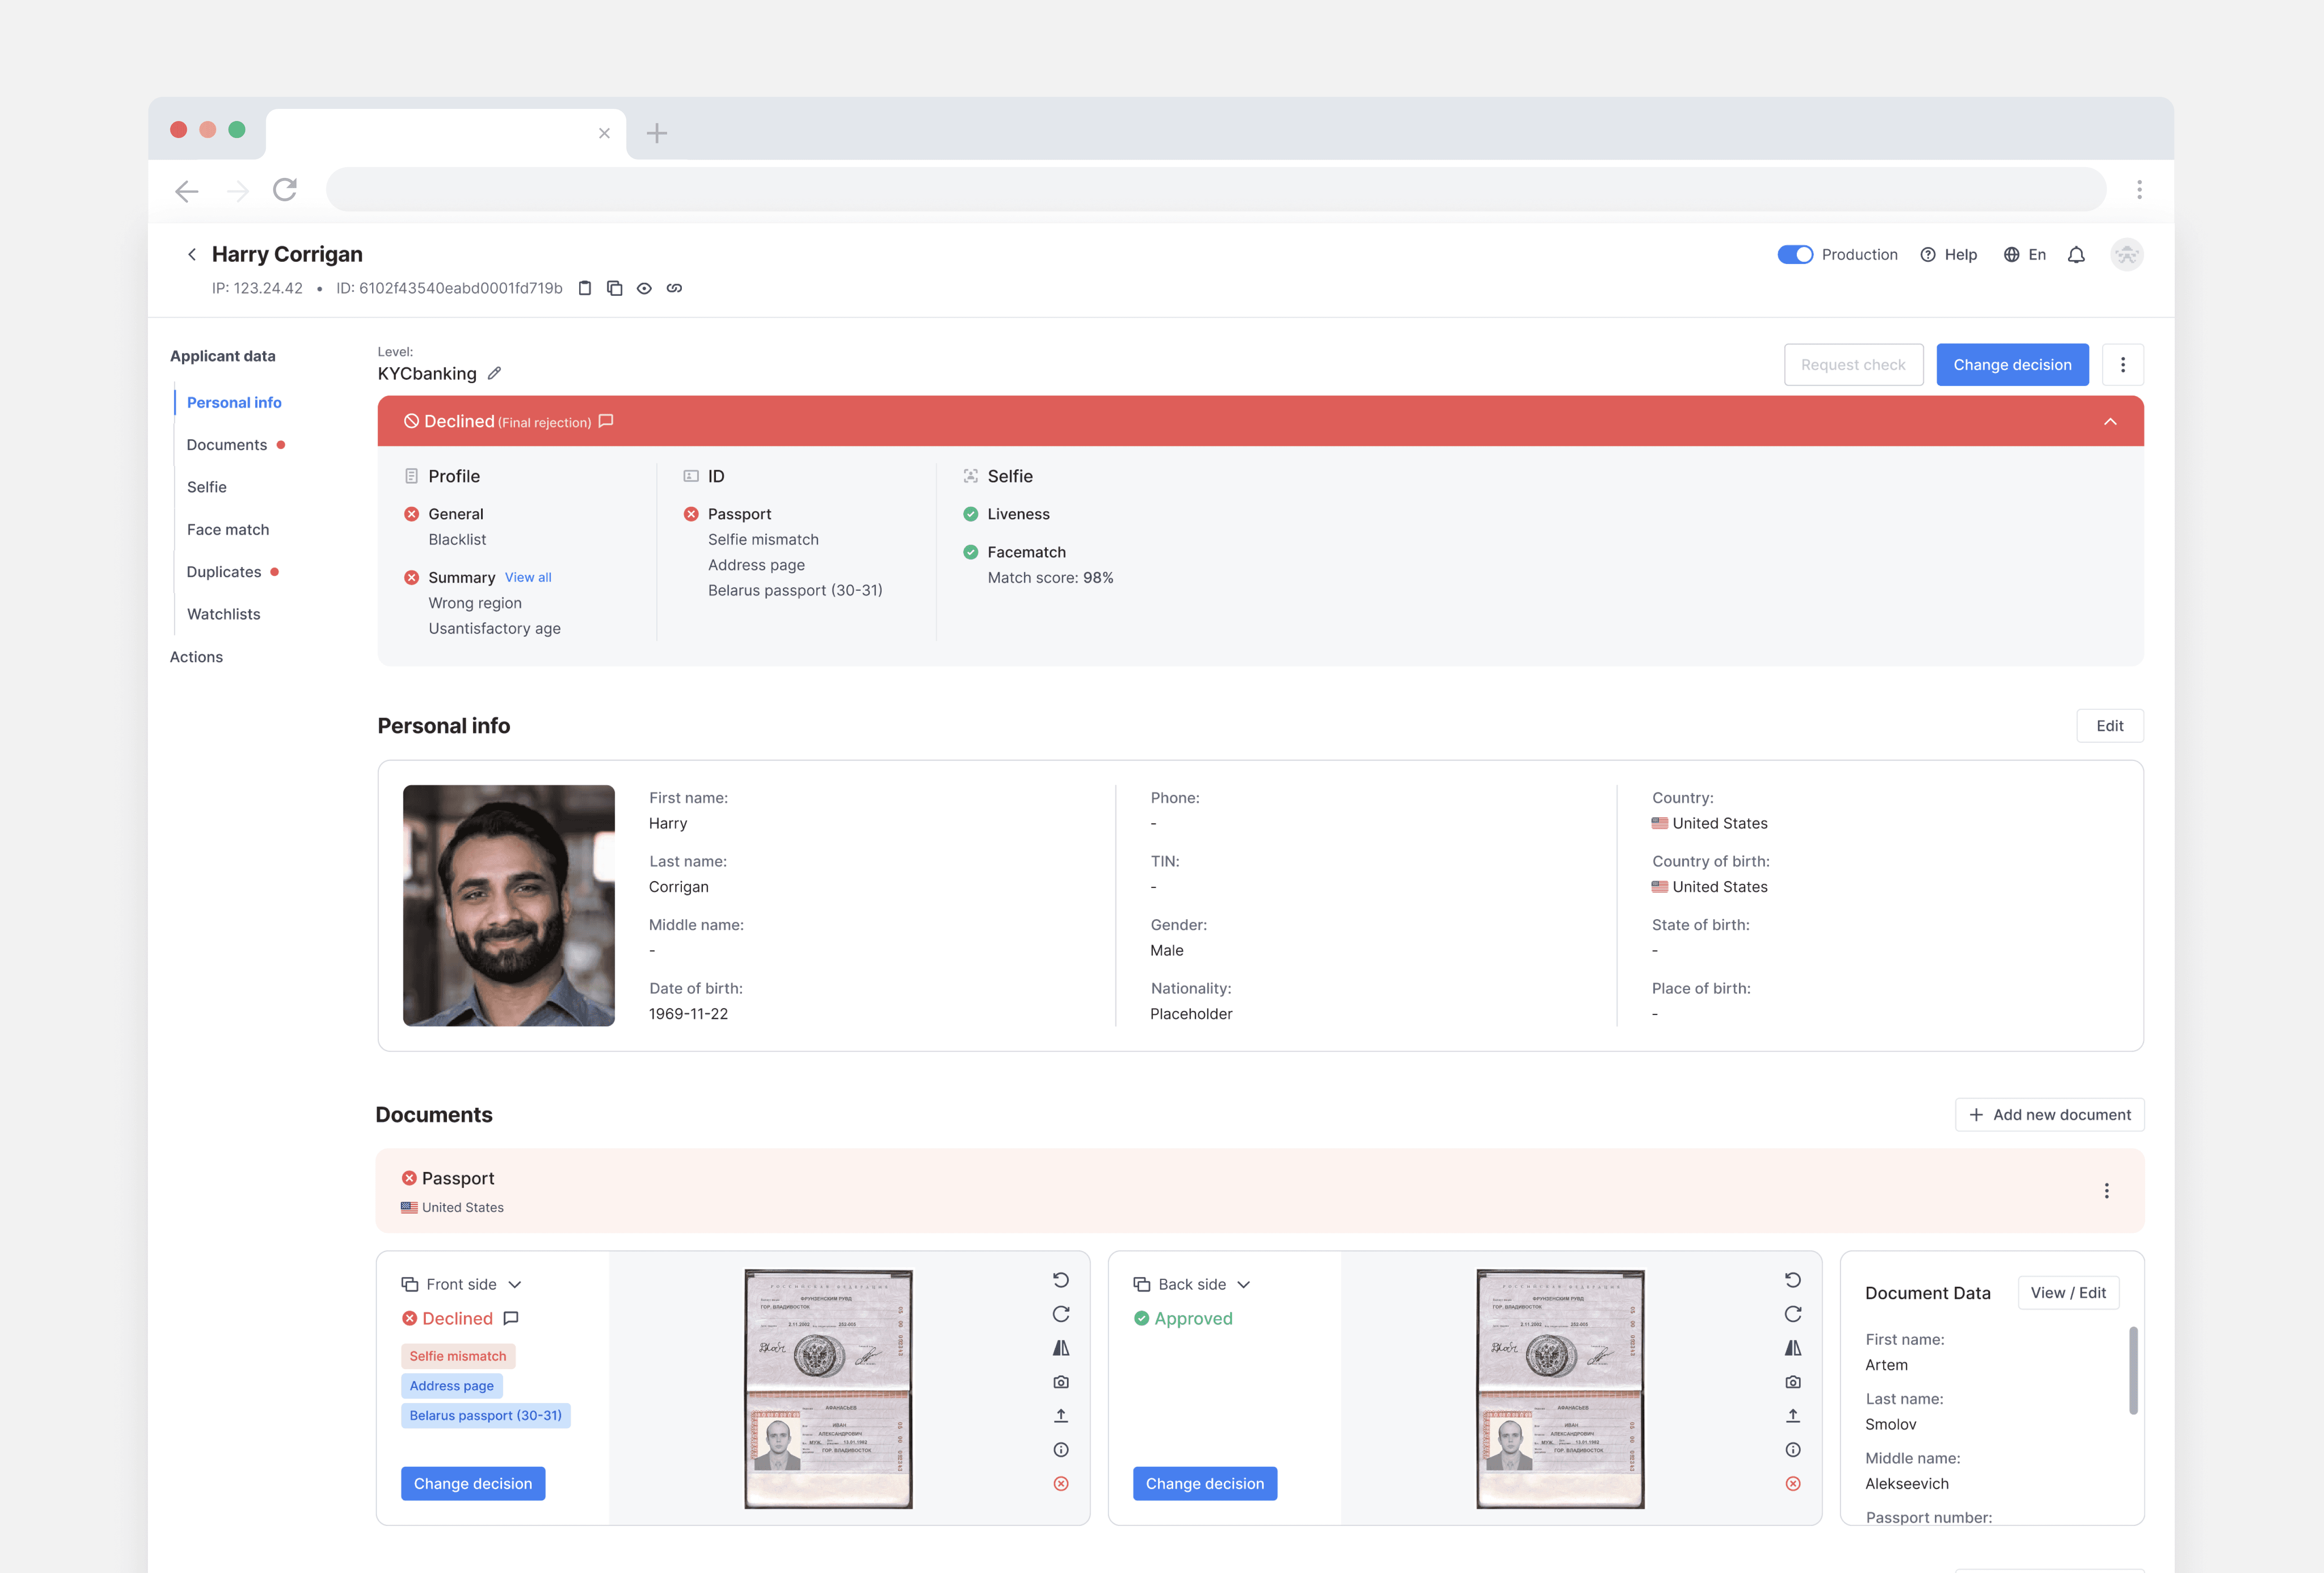The width and height of the screenshot is (2324, 1573).
Task: Open Help
Action: pos(1949,255)
